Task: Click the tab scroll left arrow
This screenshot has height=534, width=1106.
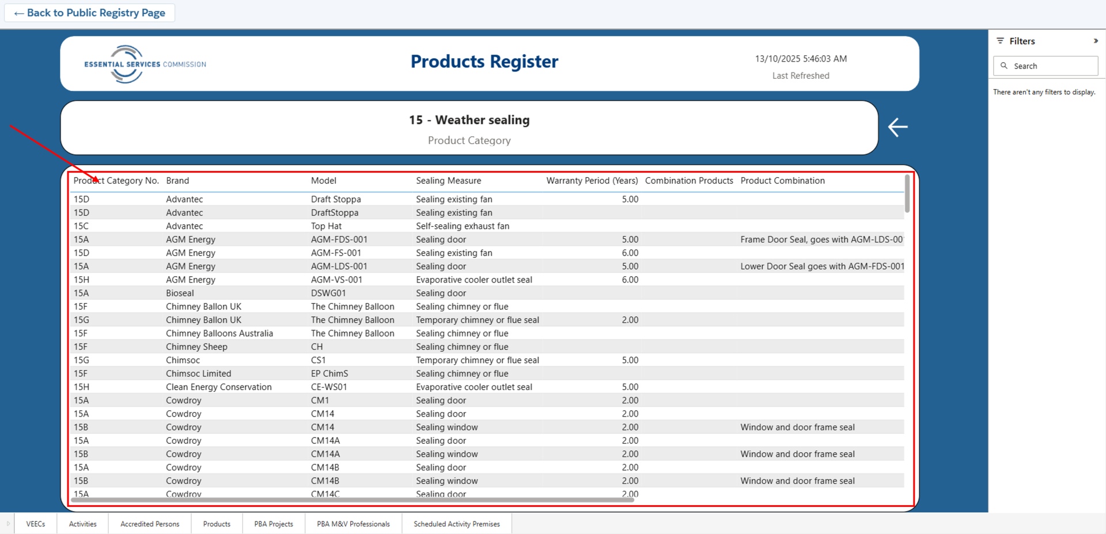Action: coord(8,524)
